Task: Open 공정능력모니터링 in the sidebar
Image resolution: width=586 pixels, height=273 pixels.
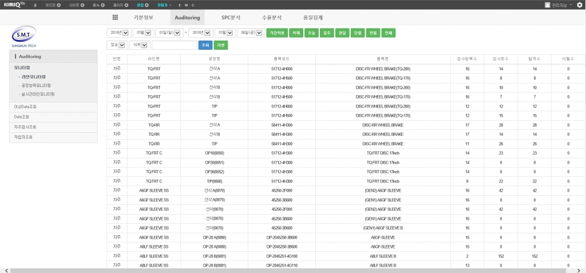Action: coord(36,85)
